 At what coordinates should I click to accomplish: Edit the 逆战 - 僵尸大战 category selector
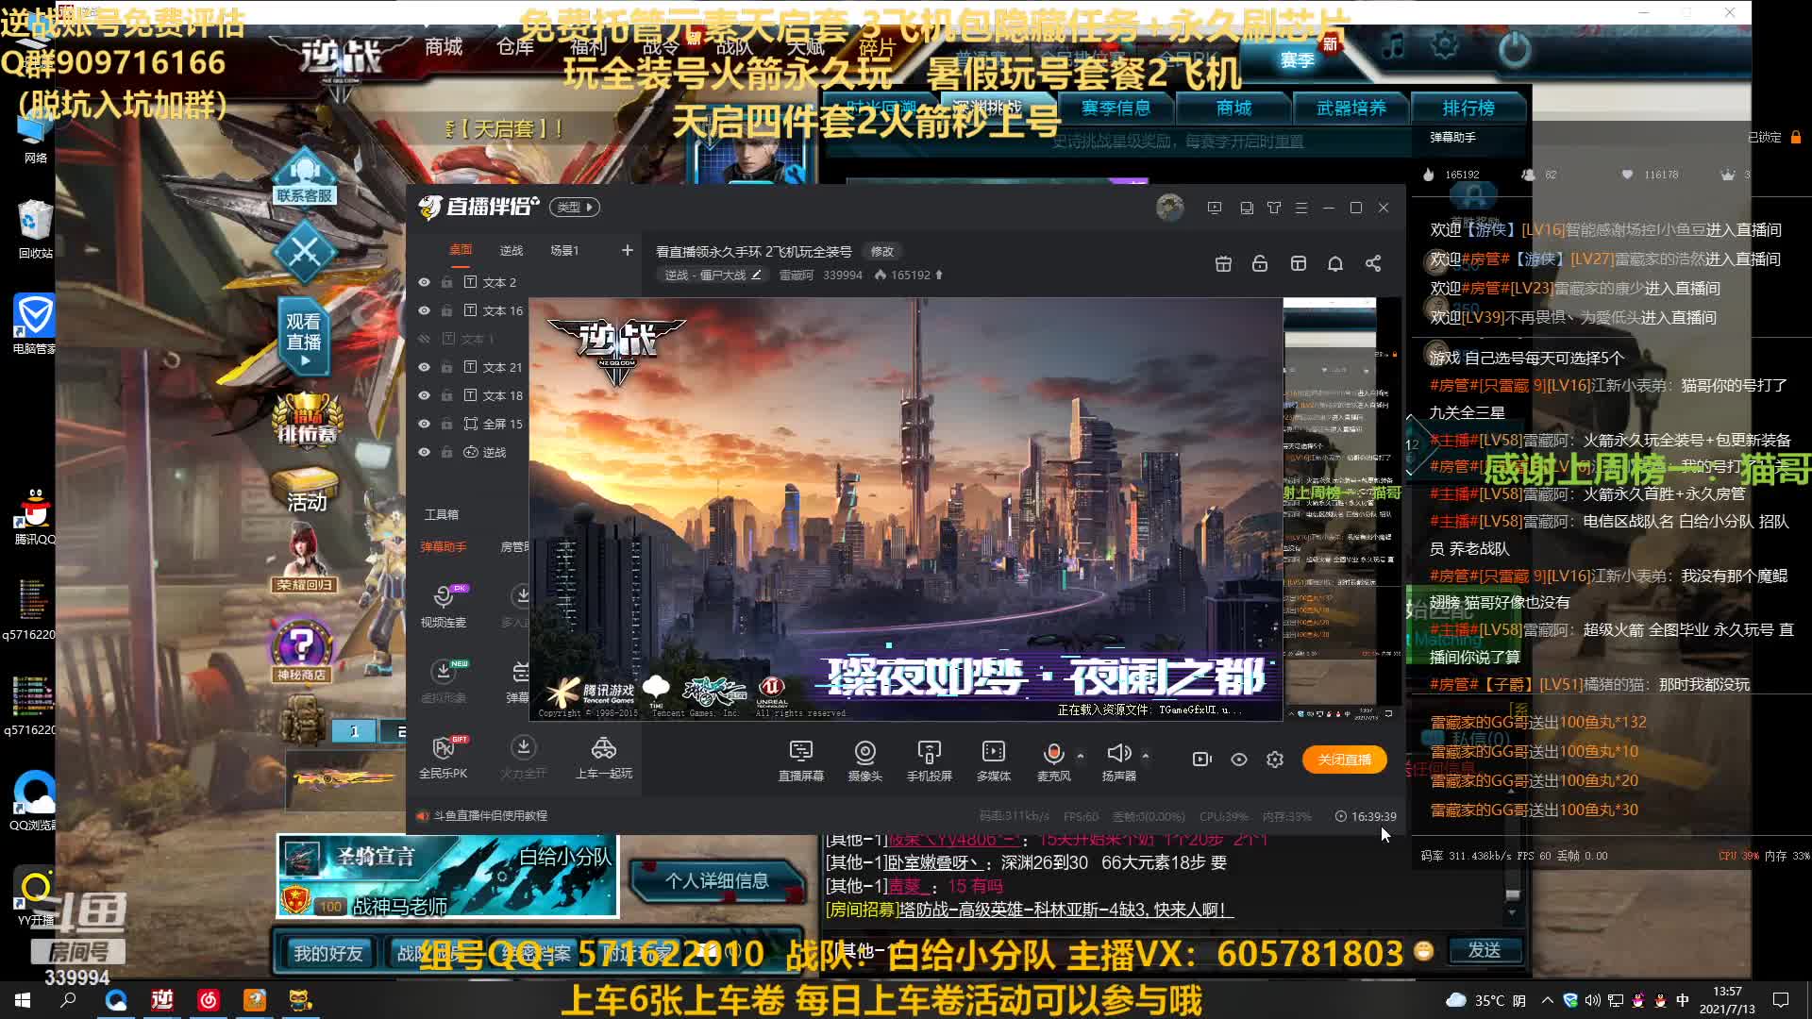coord(713,275)
